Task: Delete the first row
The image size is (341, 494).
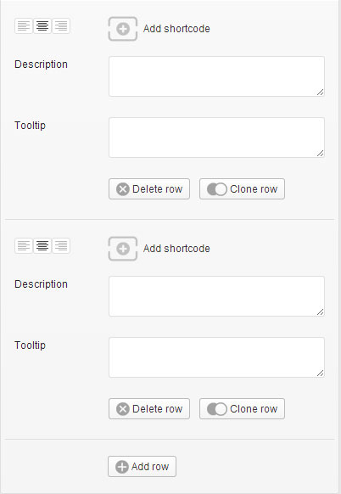Action: tap(149, 189)
